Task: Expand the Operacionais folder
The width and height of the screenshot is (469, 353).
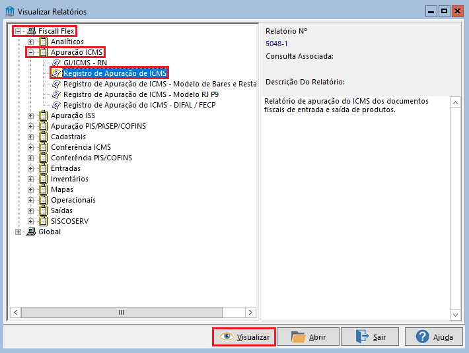Action: (x=30, y=200)
